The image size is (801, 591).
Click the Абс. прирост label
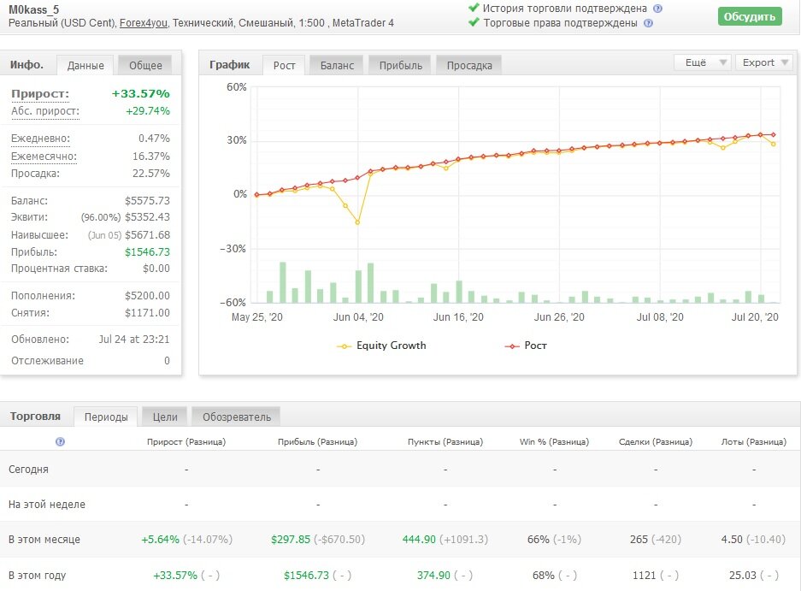[45, 111]
